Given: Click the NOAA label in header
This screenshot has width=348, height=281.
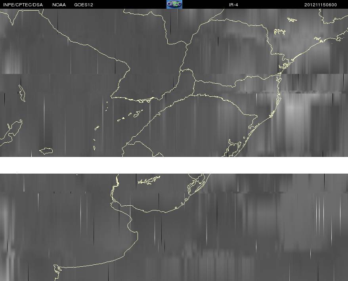Looking at the screenshot, I should pos(59,5).
